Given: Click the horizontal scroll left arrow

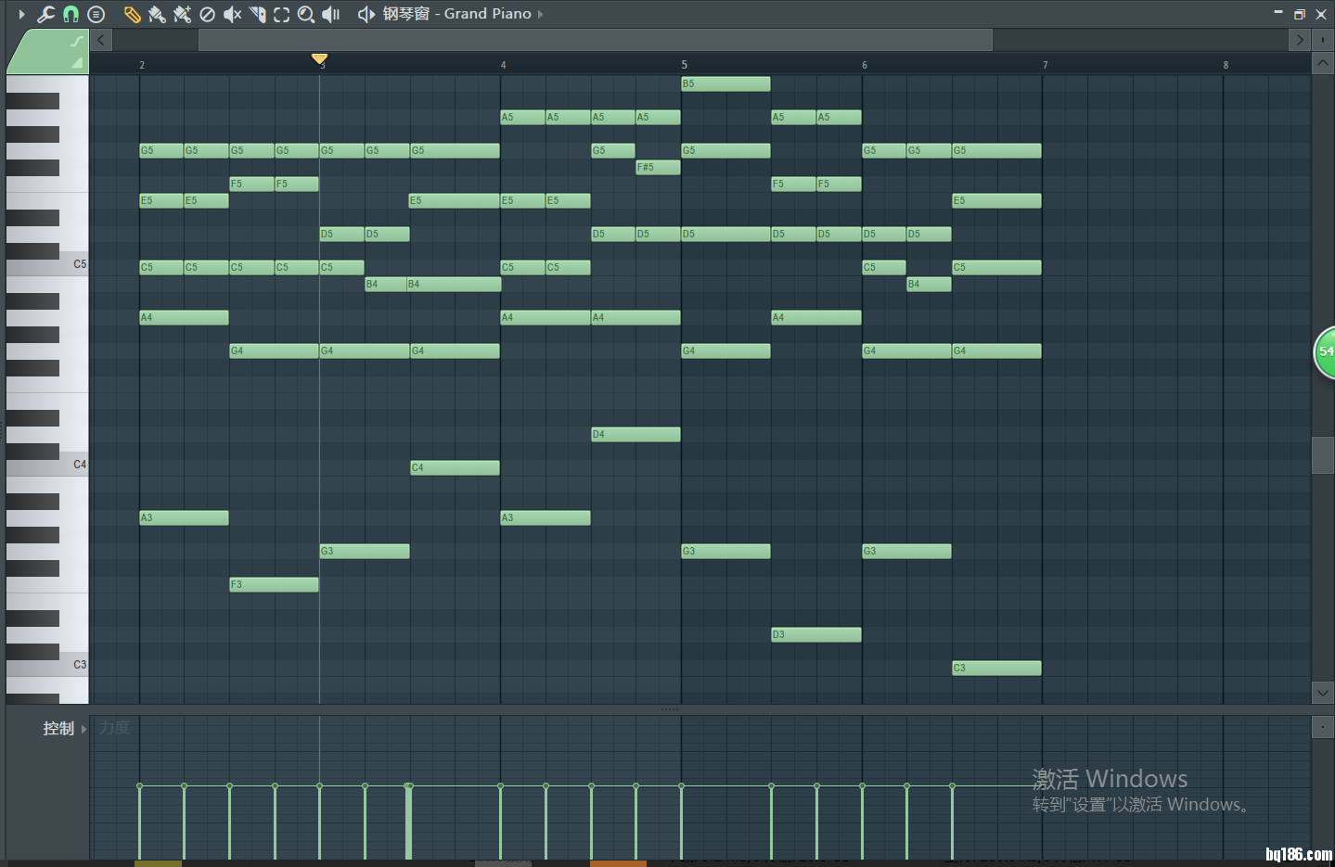Looking at the screenshot, I should (101, 40).
